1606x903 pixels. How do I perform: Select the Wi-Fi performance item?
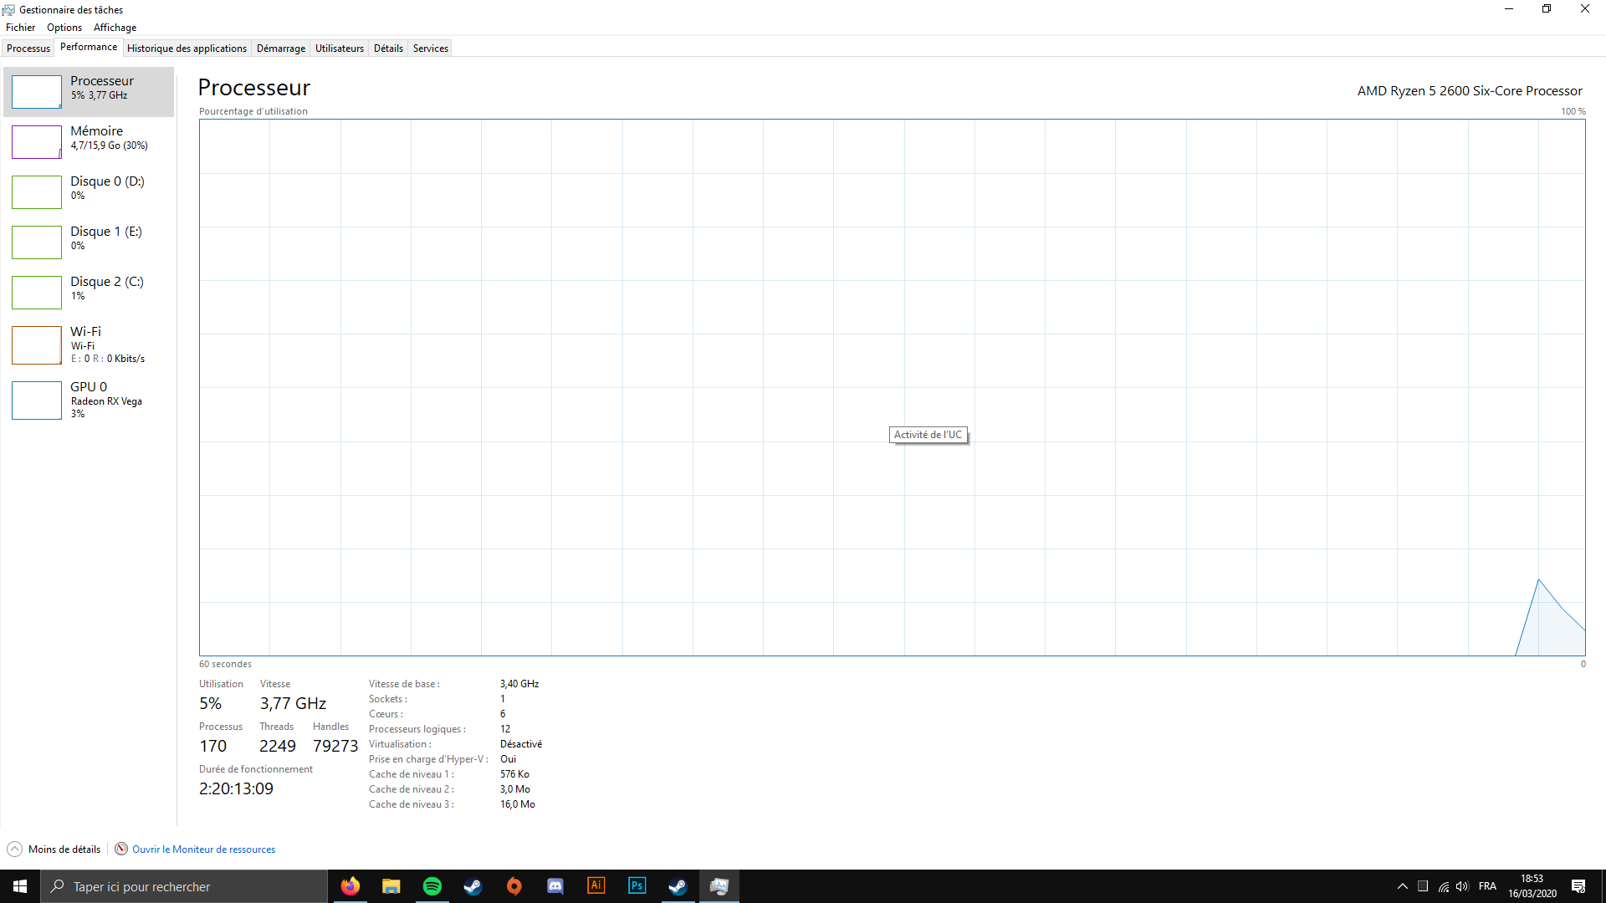[x=89, y=344]
